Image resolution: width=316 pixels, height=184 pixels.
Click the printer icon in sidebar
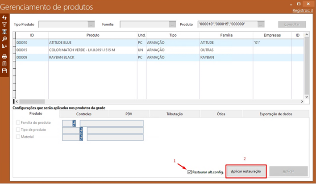[4, 56]
